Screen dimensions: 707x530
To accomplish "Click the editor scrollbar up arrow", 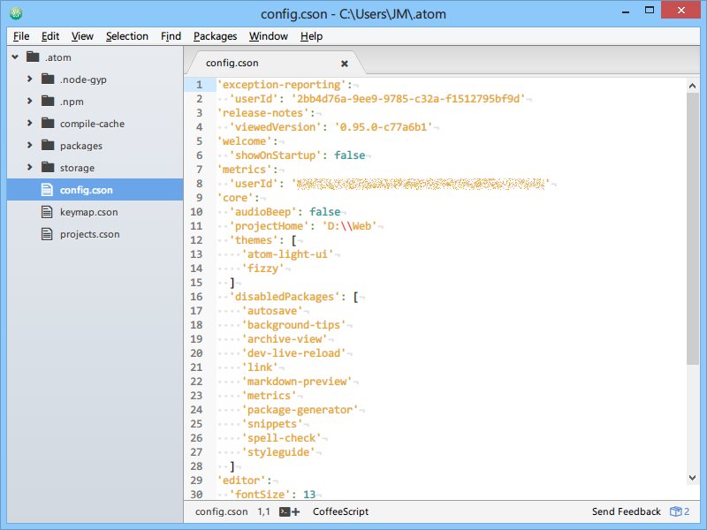I will tap(693, 86).
